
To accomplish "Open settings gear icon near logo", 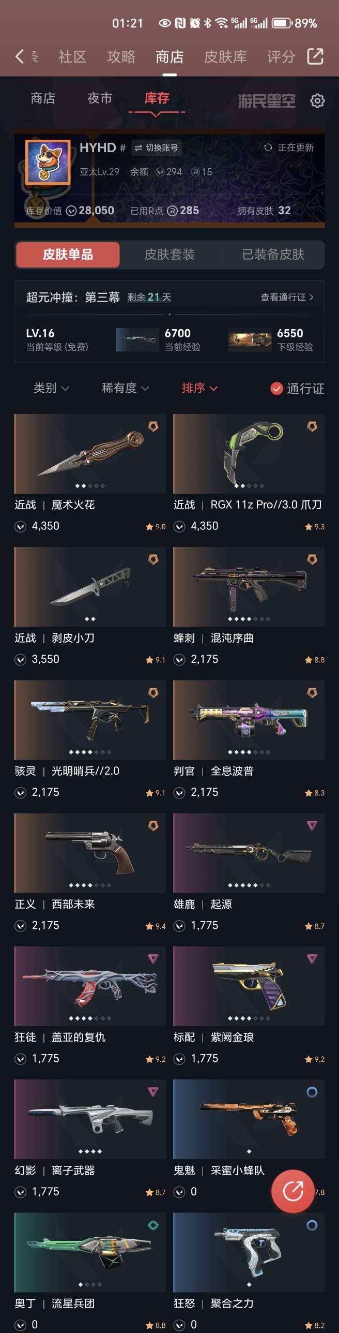I will (x=317, y=101).
